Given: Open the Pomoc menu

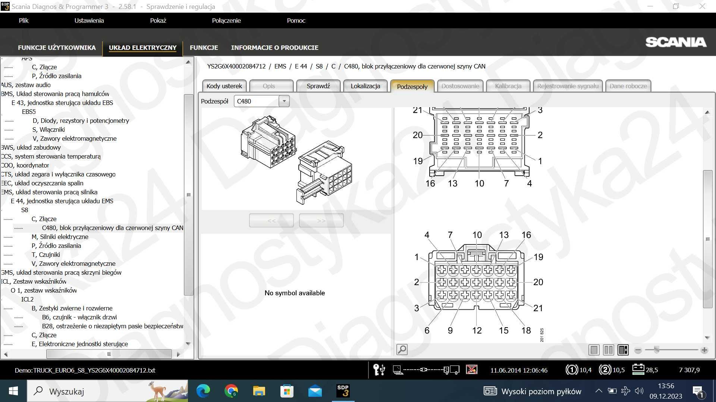Looking at the screenshot, I should coord(296,20).
